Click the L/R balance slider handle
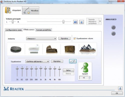Image resolution: width=125 pixels, height=97 pixels. [13, 22]
